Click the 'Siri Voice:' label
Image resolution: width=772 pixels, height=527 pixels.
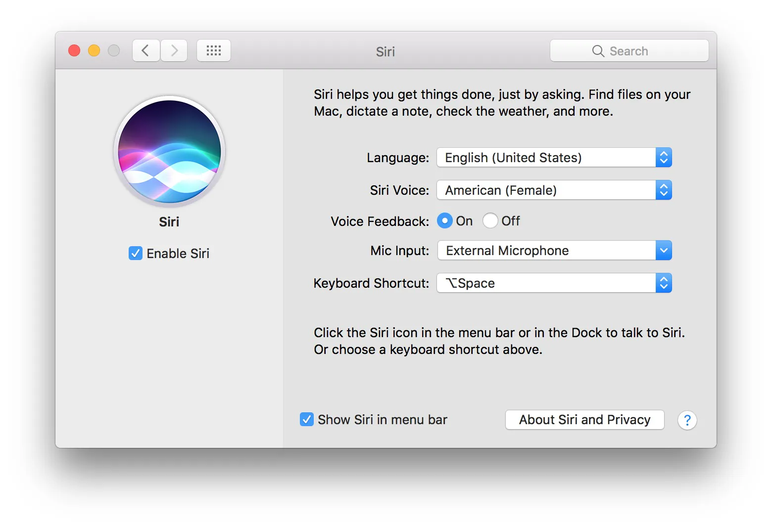pos(399,190)
